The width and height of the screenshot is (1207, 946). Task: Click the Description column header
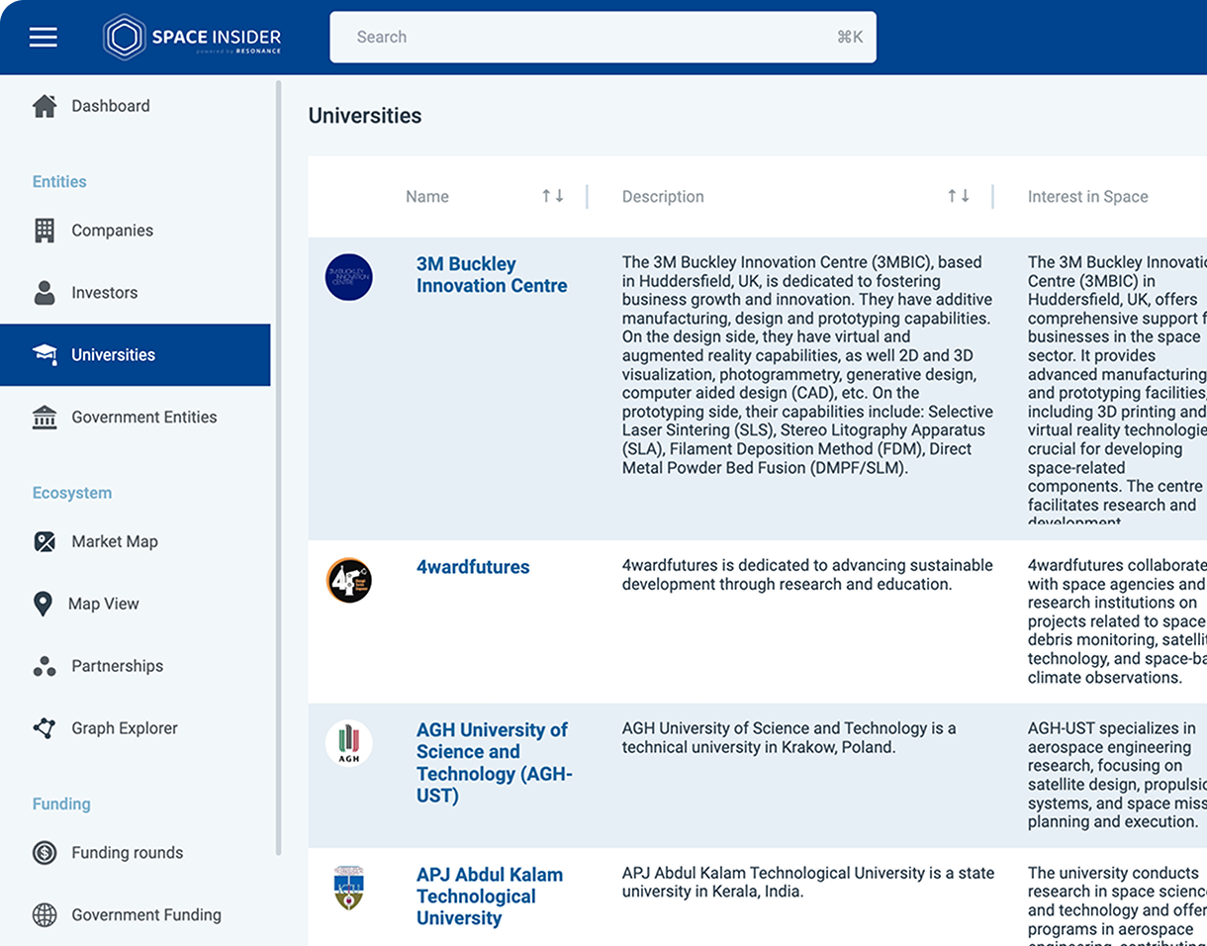663,197
